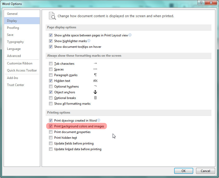Select the Display category
Image resolution: width=219 pixels, height=178 pixels.
click(22, 21)
